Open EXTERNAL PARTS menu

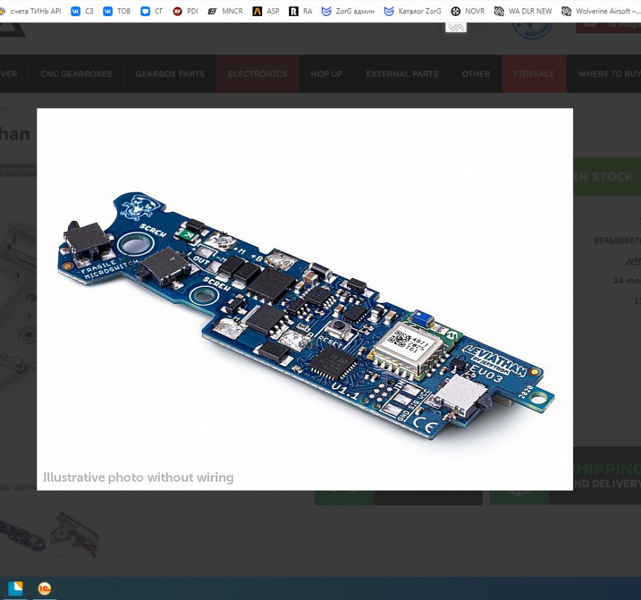[403, 74]
